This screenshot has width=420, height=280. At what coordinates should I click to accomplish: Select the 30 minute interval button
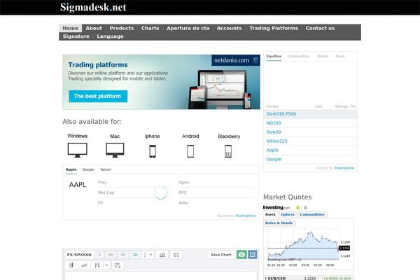(111, 255)
